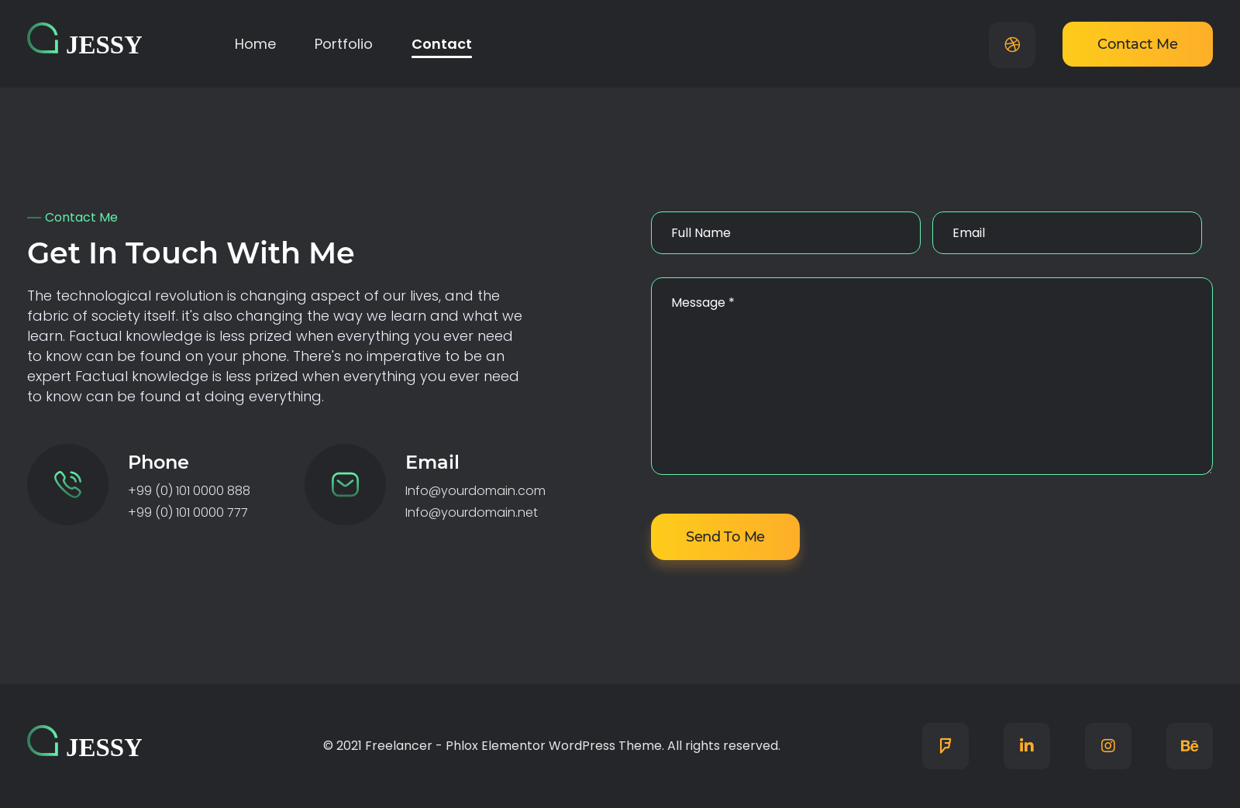Click the Info@yourdomain.com email address
Screen dimensions: 1240x808
tap(475, 490)
